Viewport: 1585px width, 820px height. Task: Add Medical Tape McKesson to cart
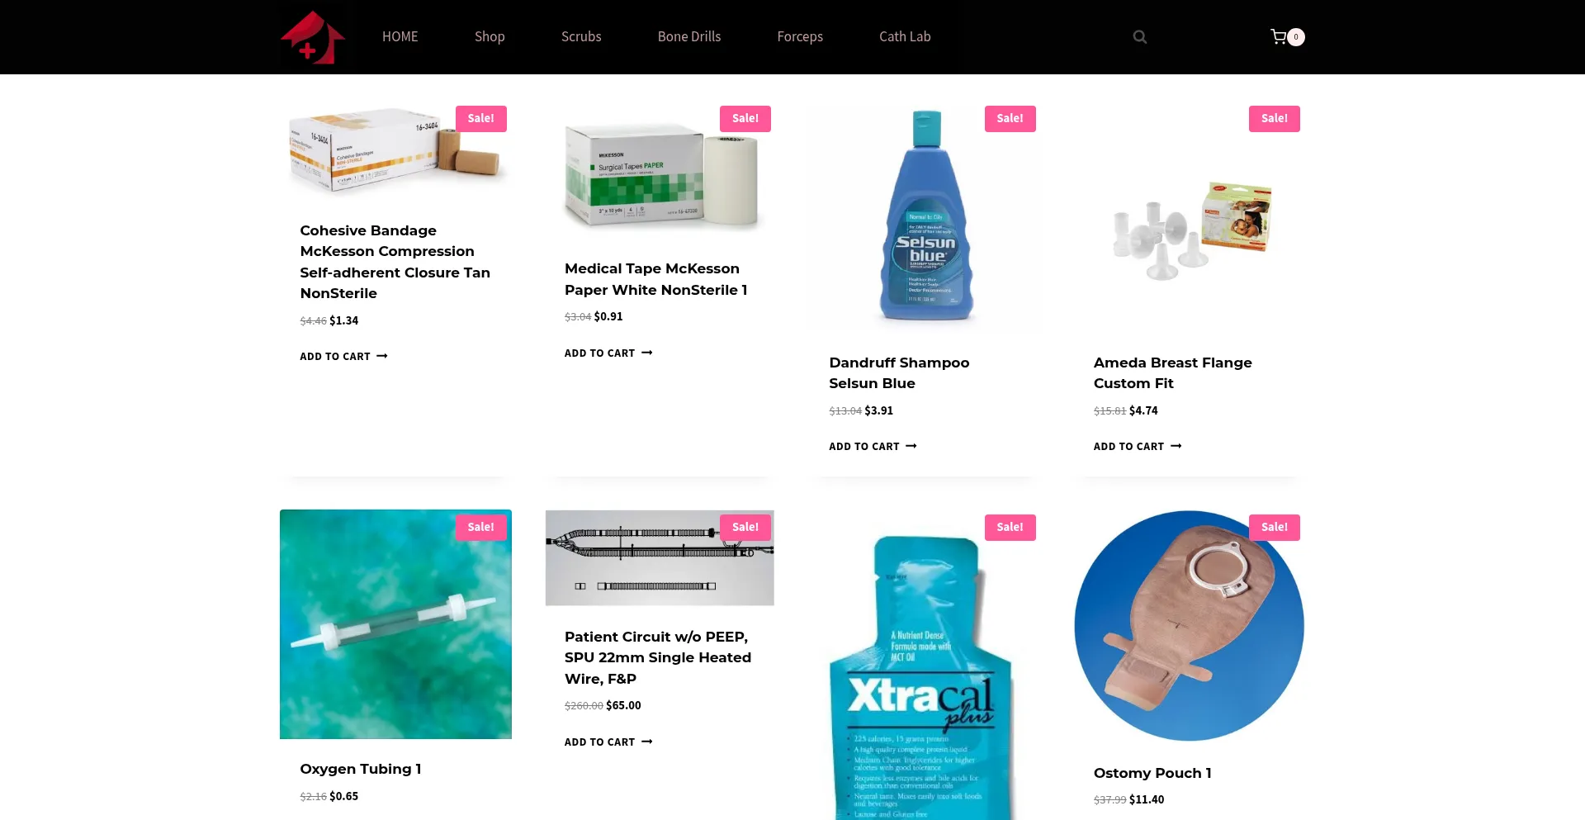[608, 353]
